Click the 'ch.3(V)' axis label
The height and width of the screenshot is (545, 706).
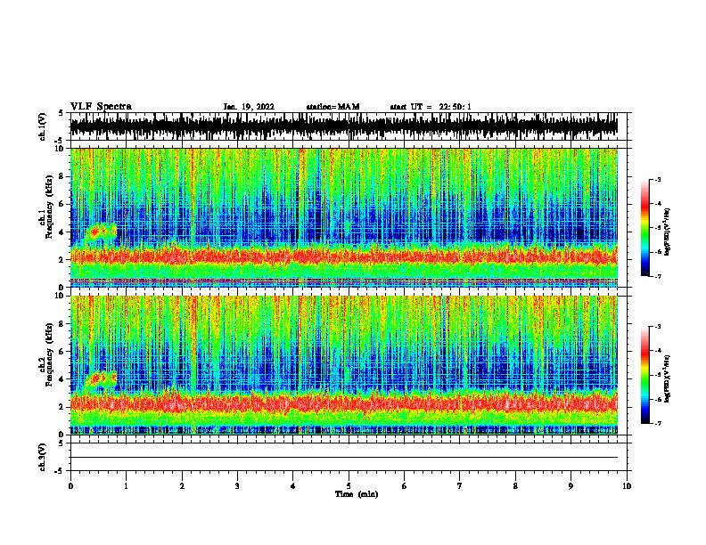click(43, 457)
